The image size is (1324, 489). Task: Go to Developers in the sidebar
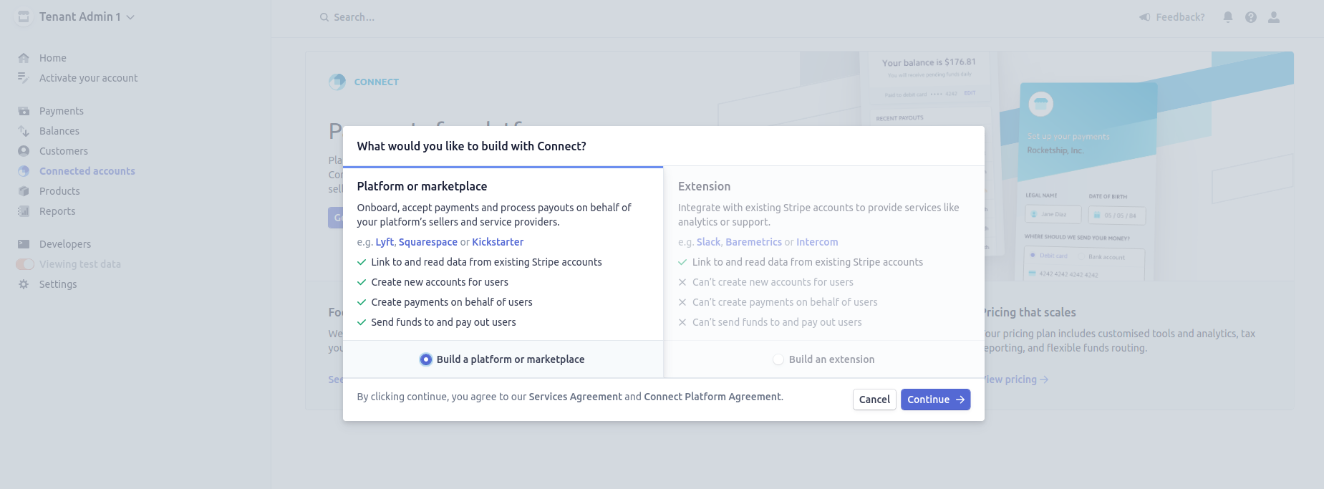pyautogui.click(x=65, y=244)
